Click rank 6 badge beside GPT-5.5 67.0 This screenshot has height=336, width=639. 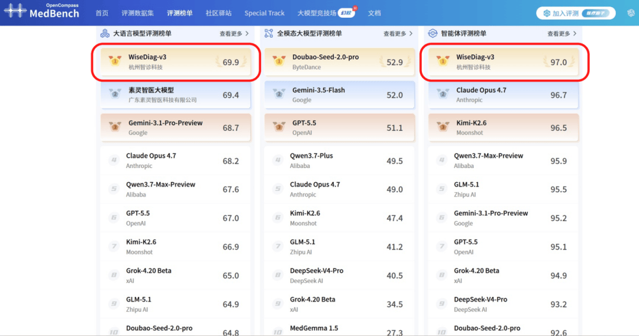[x=114, y=218]
